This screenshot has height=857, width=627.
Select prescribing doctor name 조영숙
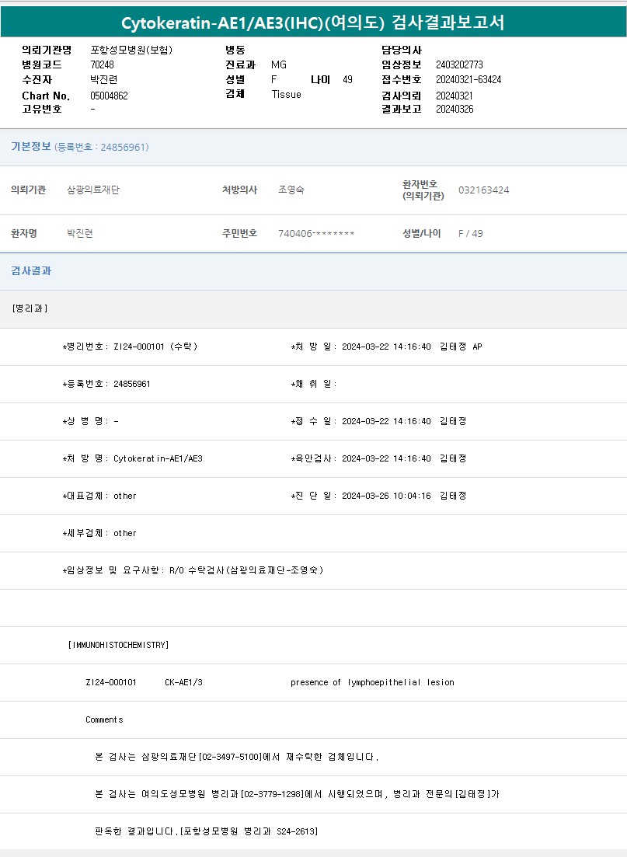[x=291, y=190]
